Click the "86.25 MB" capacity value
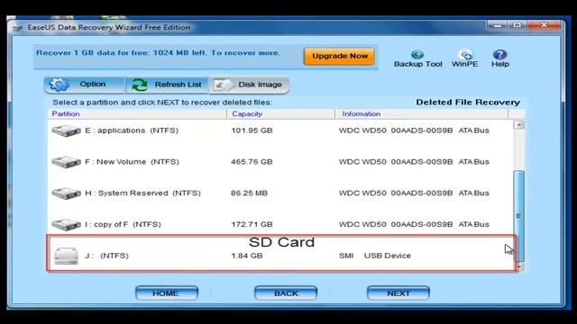 coord(249,193)
